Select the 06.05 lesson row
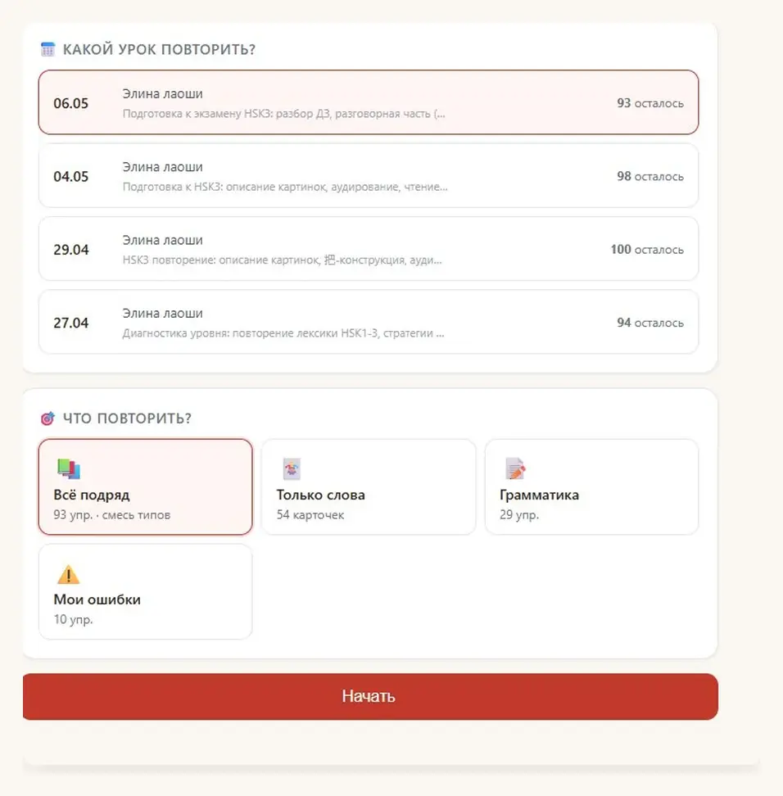The image size is (783, 796). pos(369,102)
